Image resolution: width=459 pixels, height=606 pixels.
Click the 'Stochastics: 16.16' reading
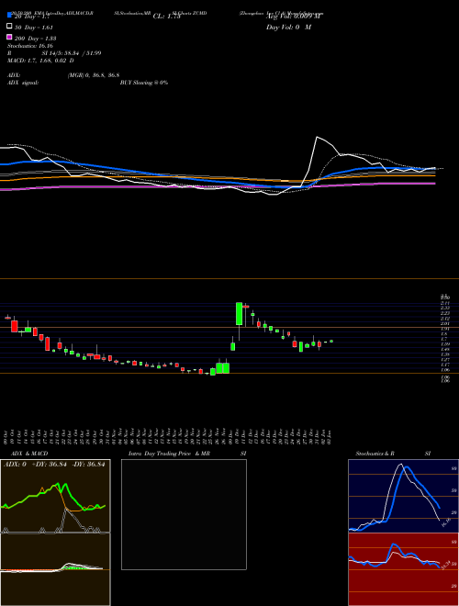pyautogui.click(x=29, y=46)
